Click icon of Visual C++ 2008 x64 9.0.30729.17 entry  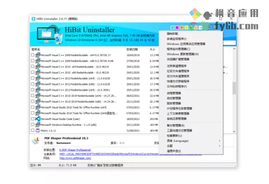click(x=38, y=55)
